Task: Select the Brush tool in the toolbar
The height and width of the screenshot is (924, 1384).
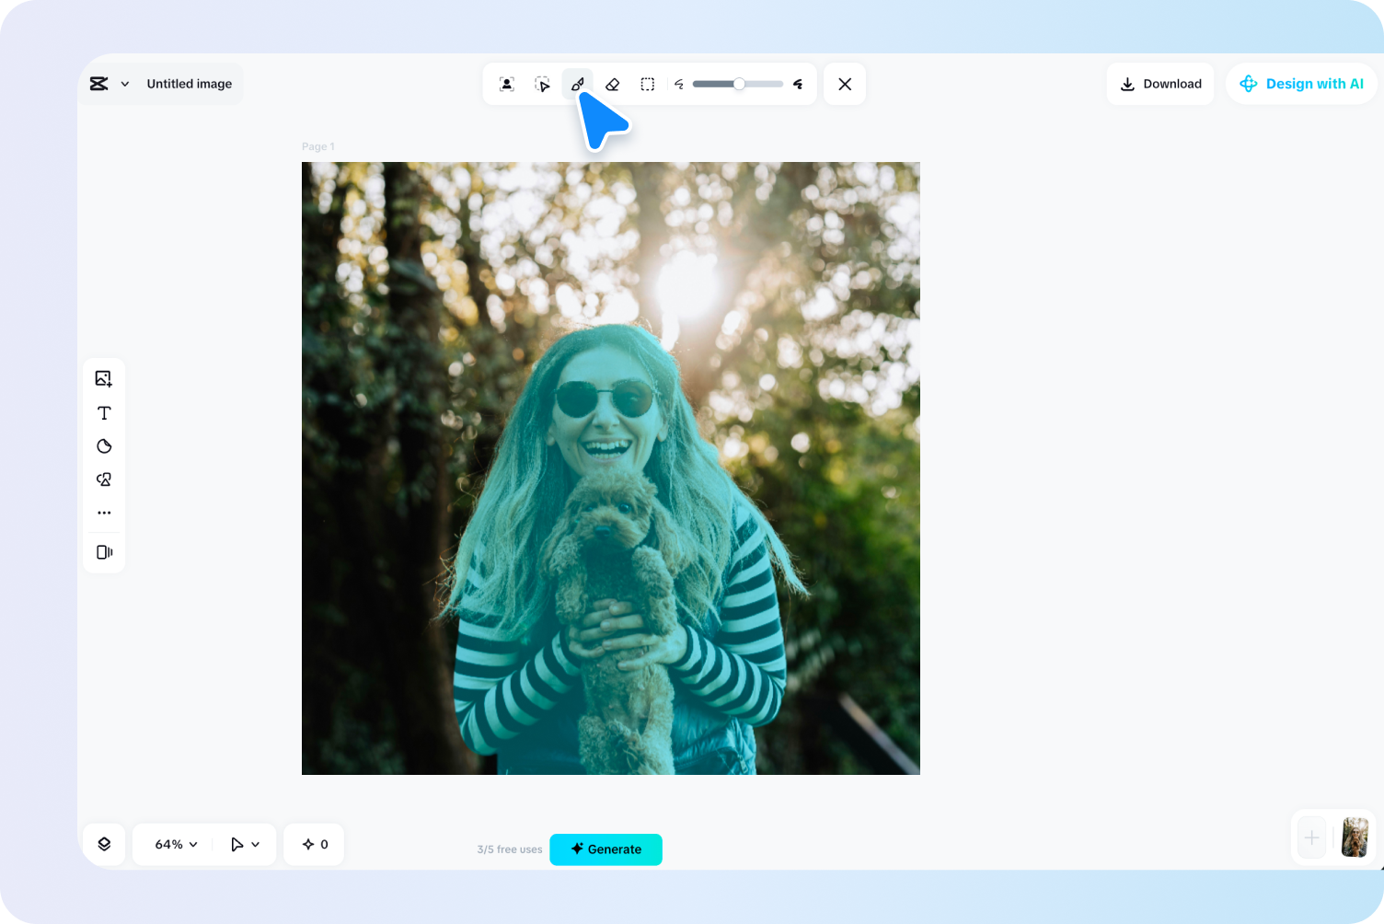Action: click(x=577, y=84)
